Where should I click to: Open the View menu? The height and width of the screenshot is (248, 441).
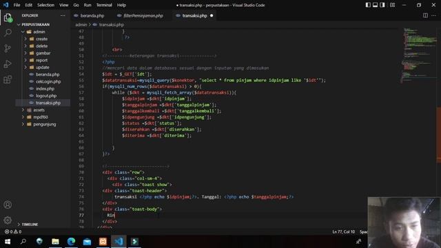[63, 5]
